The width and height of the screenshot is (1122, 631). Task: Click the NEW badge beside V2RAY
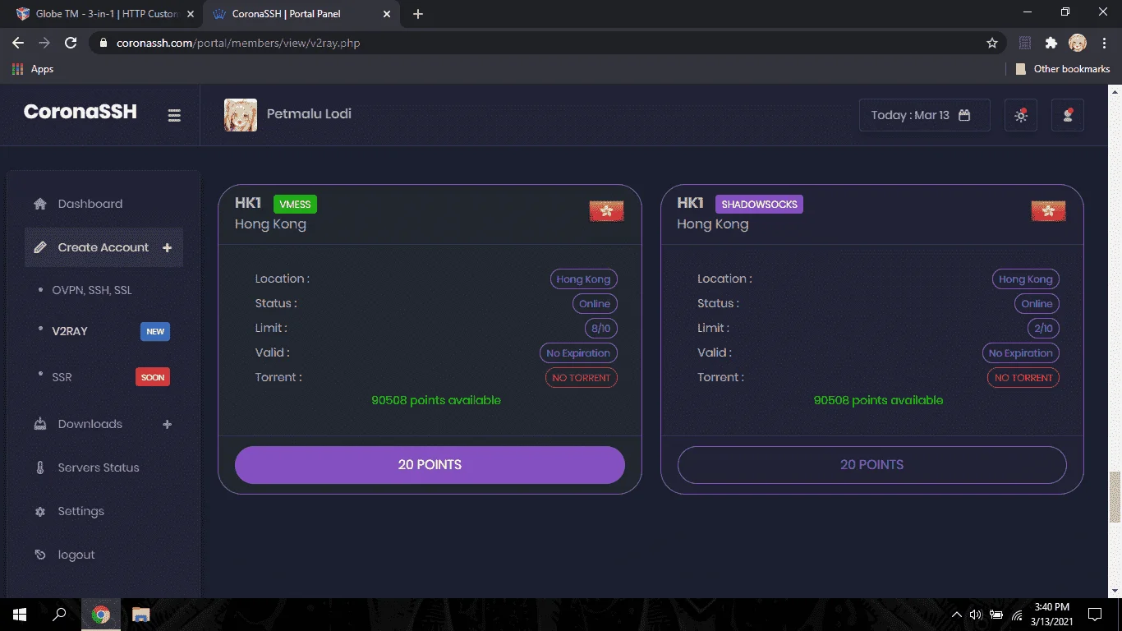155,331
